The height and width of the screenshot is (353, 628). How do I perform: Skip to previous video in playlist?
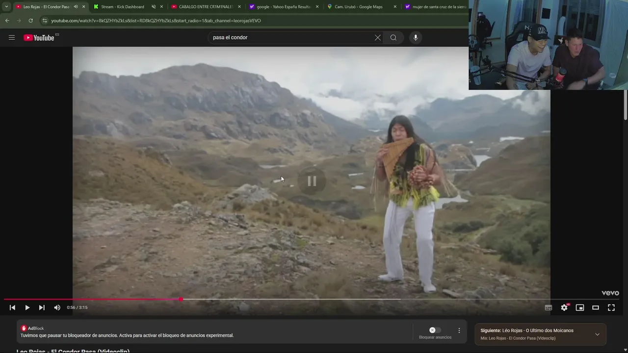(x=12, y=307)
